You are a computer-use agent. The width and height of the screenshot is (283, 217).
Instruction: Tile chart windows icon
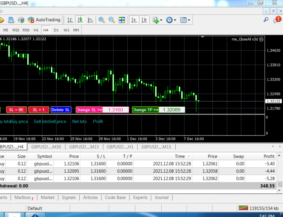coord(122,20)
